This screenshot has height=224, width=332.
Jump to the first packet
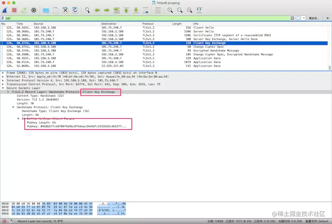pos(126,10)
